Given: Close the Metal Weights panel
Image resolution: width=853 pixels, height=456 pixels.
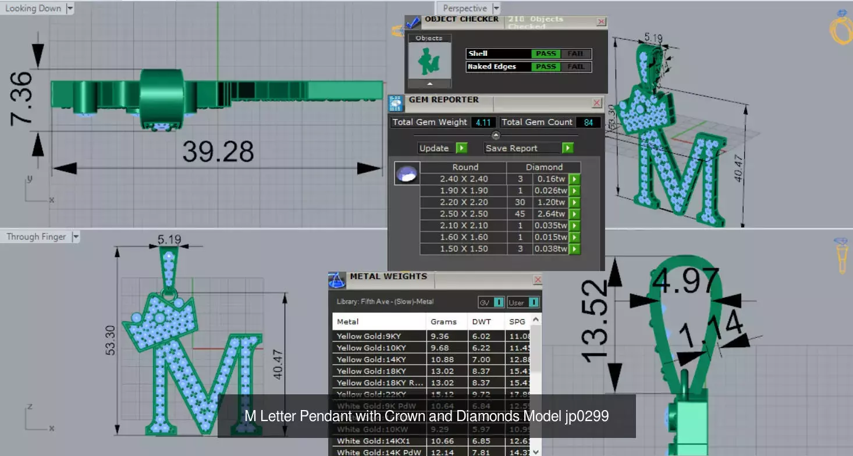Looking at the screenshot, I should pyautogui.click(x=538, y=280).
